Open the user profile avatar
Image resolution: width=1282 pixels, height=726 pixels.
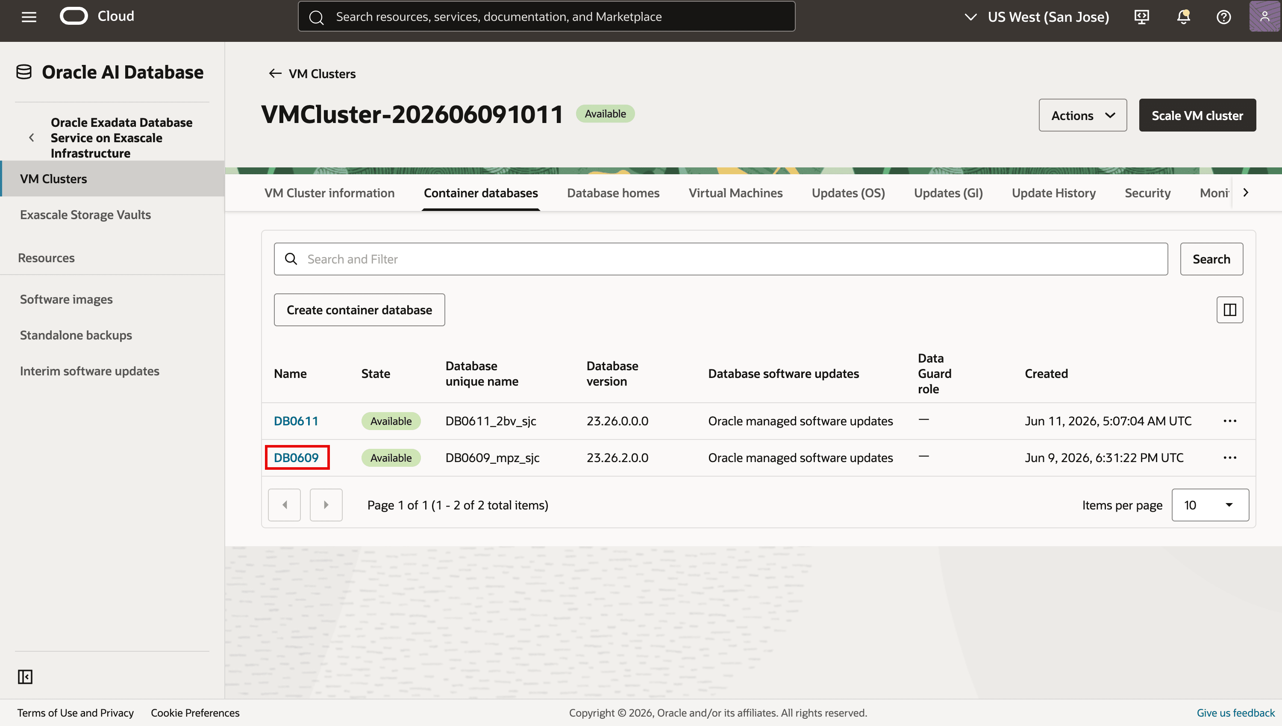pyautogui.click(x=1264, y=17)
